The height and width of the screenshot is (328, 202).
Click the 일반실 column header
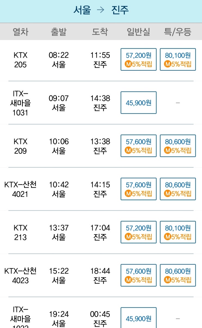coord(139,32)
